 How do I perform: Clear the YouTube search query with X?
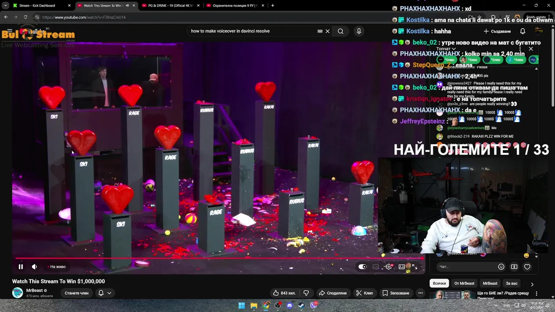point(327,31)
